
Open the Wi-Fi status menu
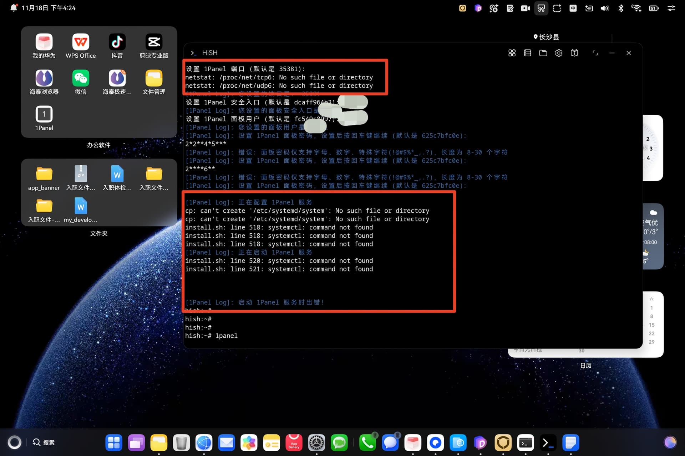[636, 8]
